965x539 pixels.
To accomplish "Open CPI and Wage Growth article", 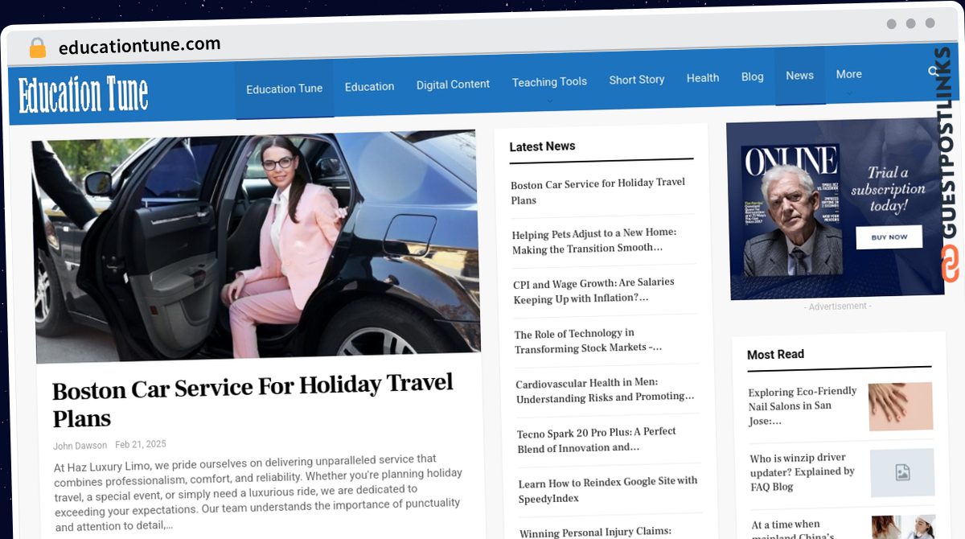I will click(593, 290).
